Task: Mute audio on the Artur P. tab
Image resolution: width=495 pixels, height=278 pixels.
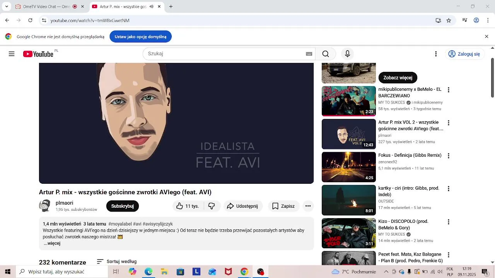Action: [151, 7]
